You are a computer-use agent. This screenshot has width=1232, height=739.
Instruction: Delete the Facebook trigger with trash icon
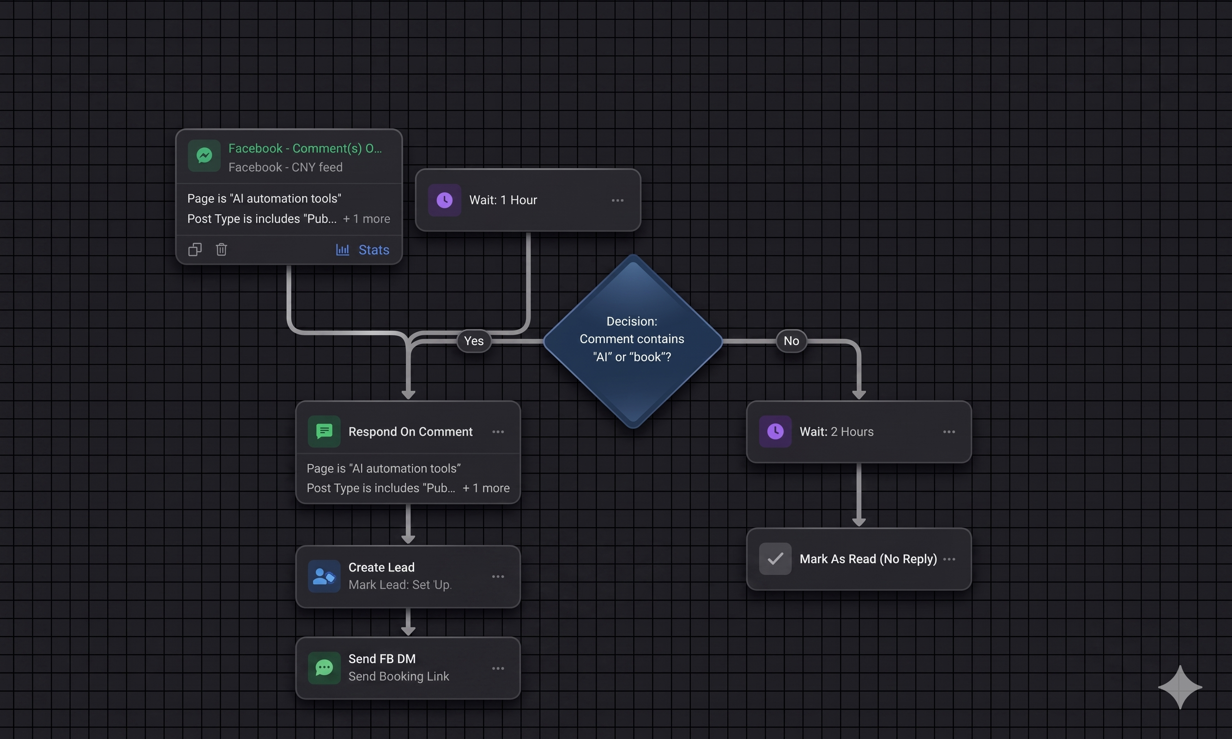point(222,249)
